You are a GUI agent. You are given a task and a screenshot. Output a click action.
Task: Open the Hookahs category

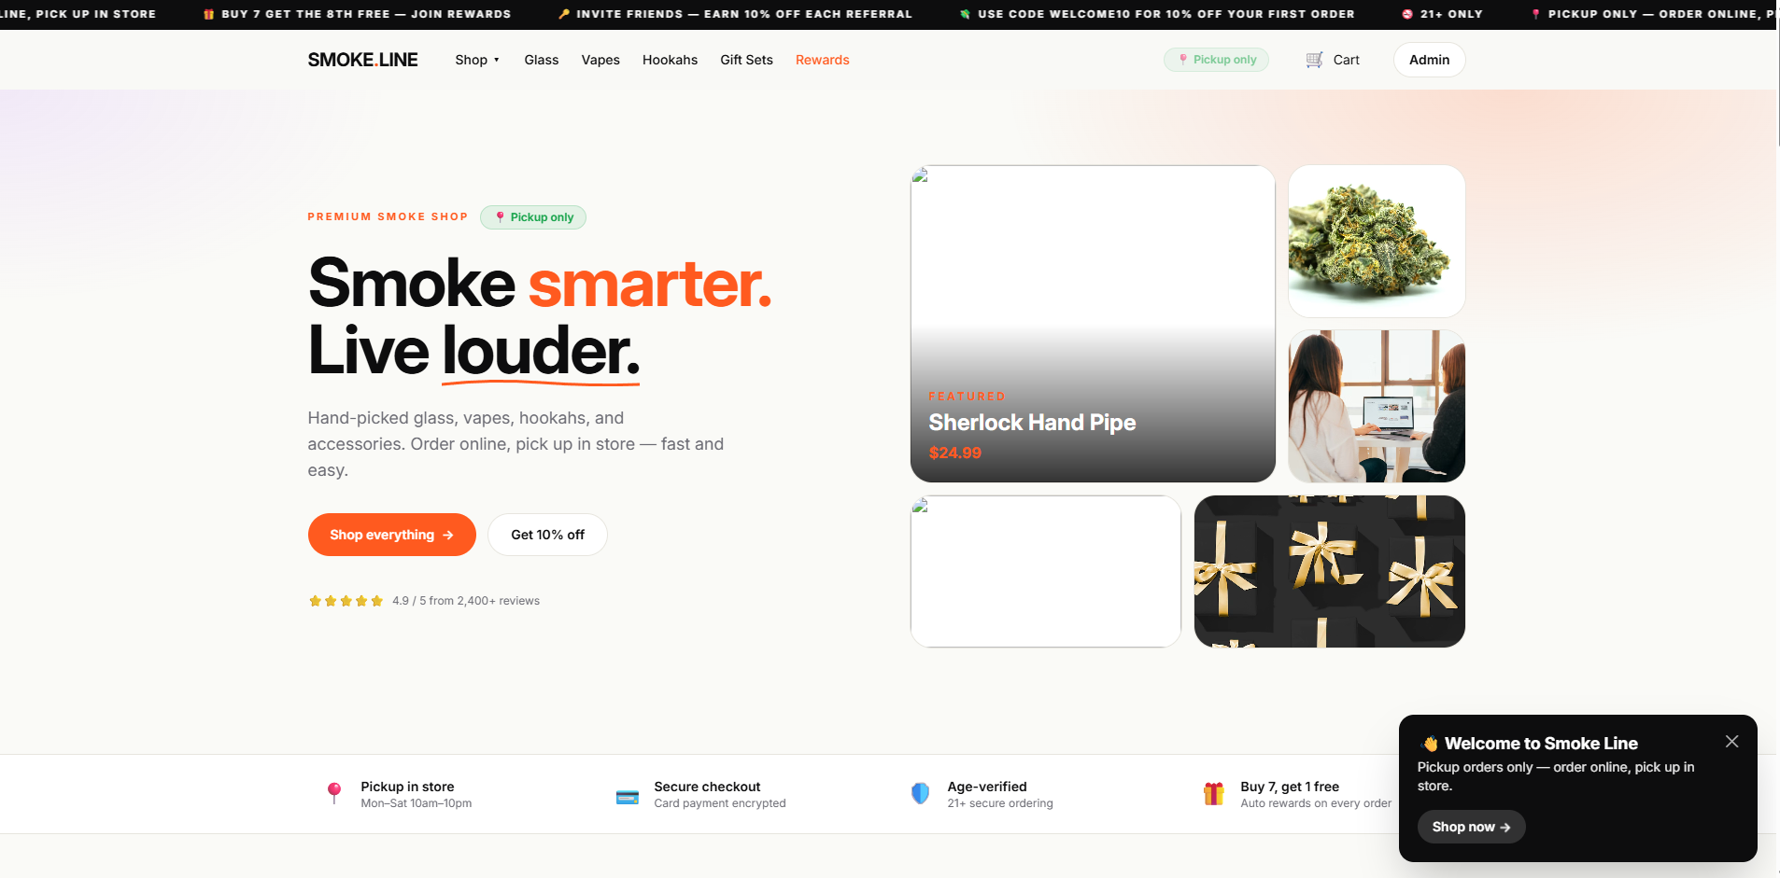[x=670, y=60]
